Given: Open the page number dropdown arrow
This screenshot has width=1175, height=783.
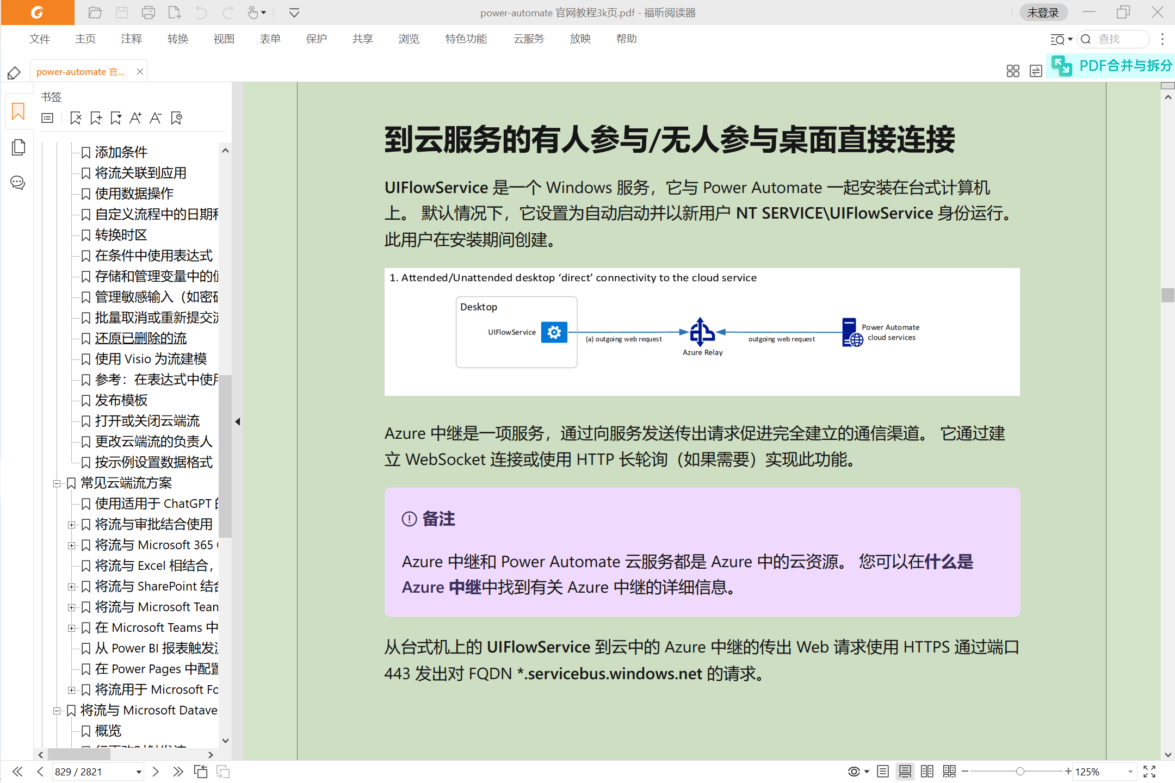Looking at the screenshot, I should click(139, 772).
